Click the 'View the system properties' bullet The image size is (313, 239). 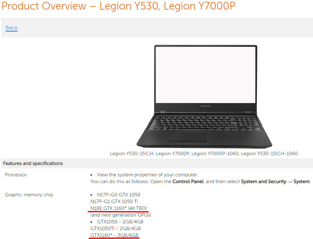[x=147, y=175]
